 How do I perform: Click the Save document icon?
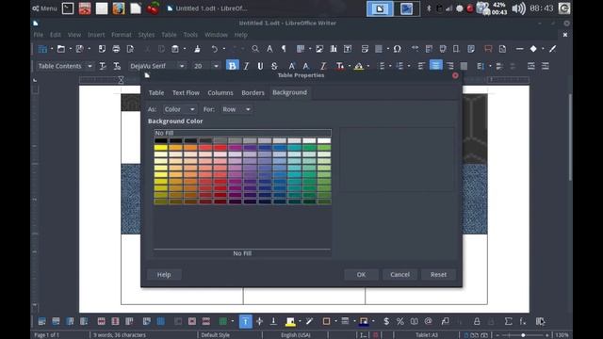(79, 49)
